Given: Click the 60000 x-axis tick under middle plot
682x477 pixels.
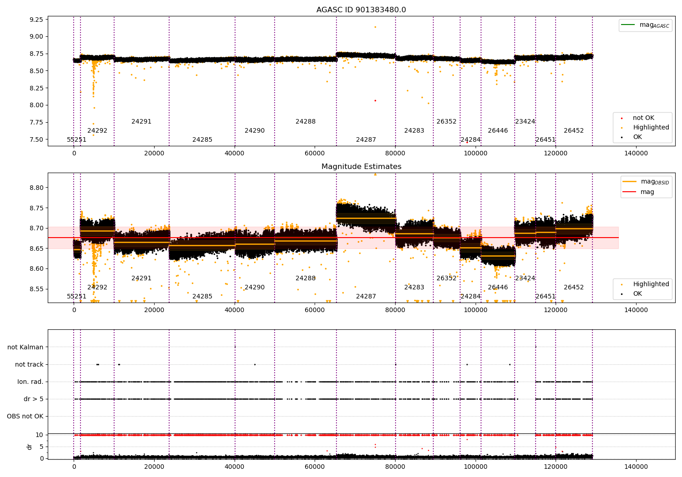Looking at the screenshot, I should point(315,310).
